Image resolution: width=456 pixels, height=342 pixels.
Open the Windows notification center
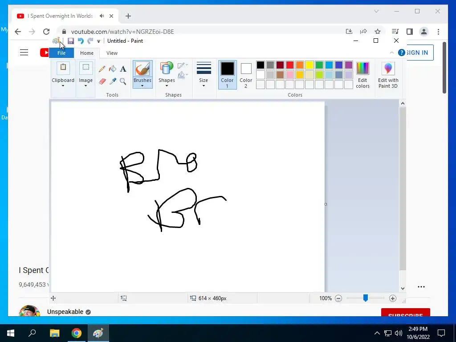pos(441,333)
